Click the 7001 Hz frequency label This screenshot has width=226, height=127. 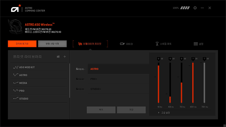click(205, 107)
